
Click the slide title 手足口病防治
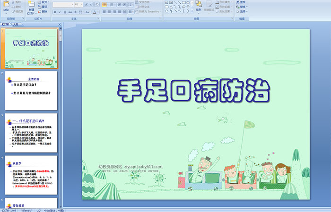pos(193,91)
